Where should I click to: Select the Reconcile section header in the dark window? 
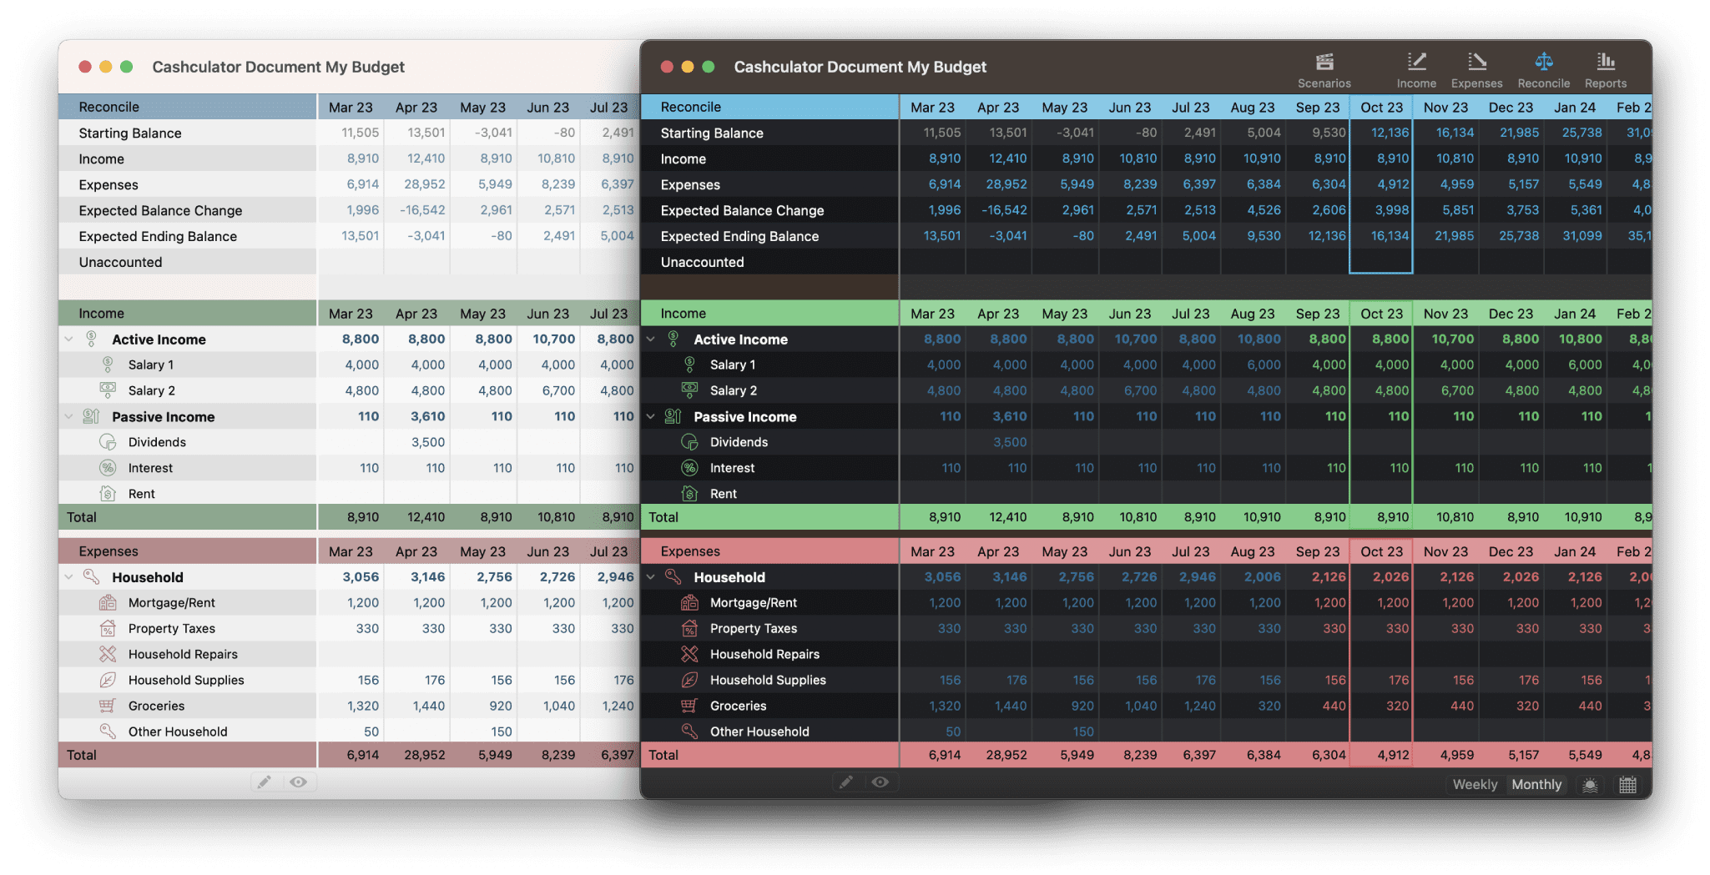pos(769,107)
